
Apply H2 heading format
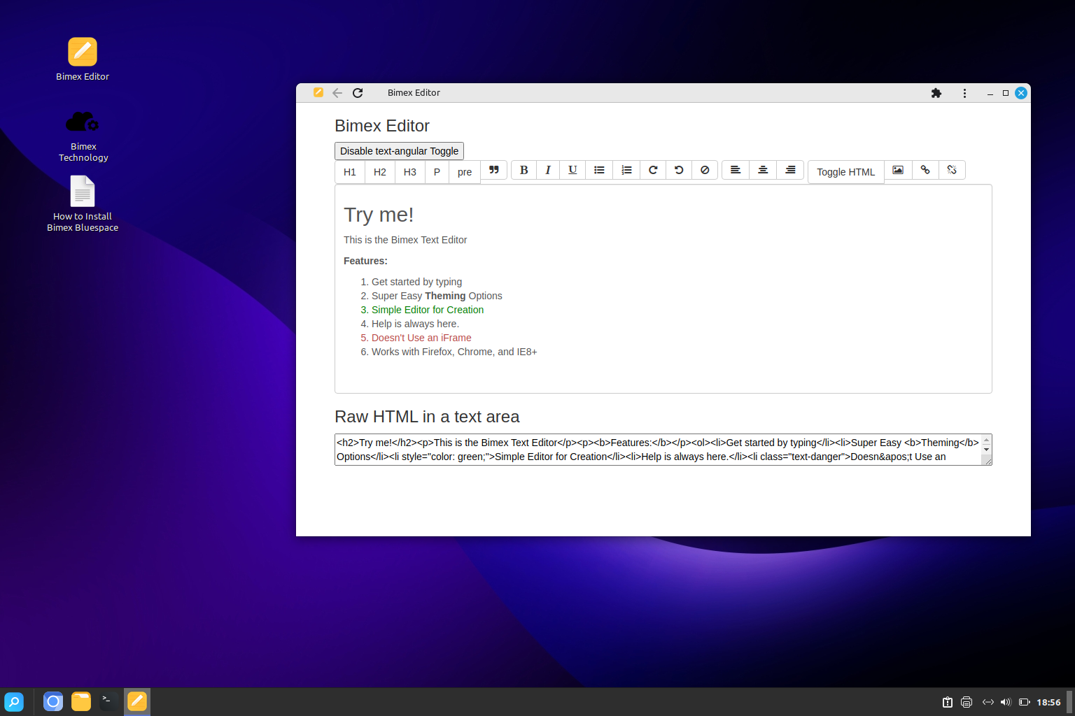tap(380, 172)
